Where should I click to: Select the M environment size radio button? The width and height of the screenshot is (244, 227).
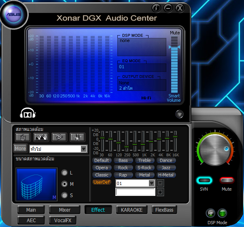(64, 184)
